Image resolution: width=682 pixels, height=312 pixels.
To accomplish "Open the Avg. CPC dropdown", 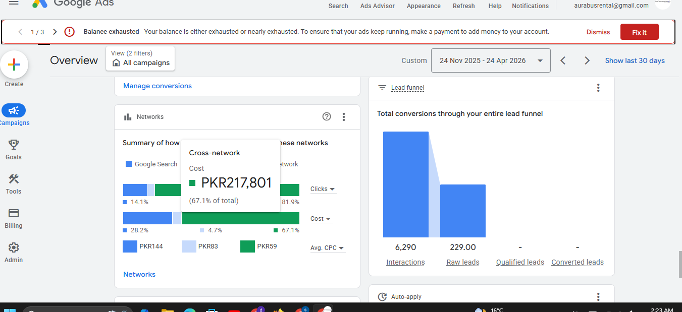I will [x=328, y=247].
